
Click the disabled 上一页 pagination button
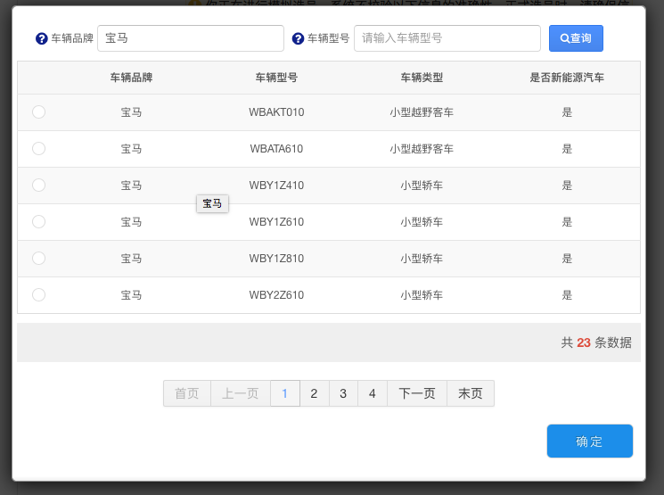(241, 393)
